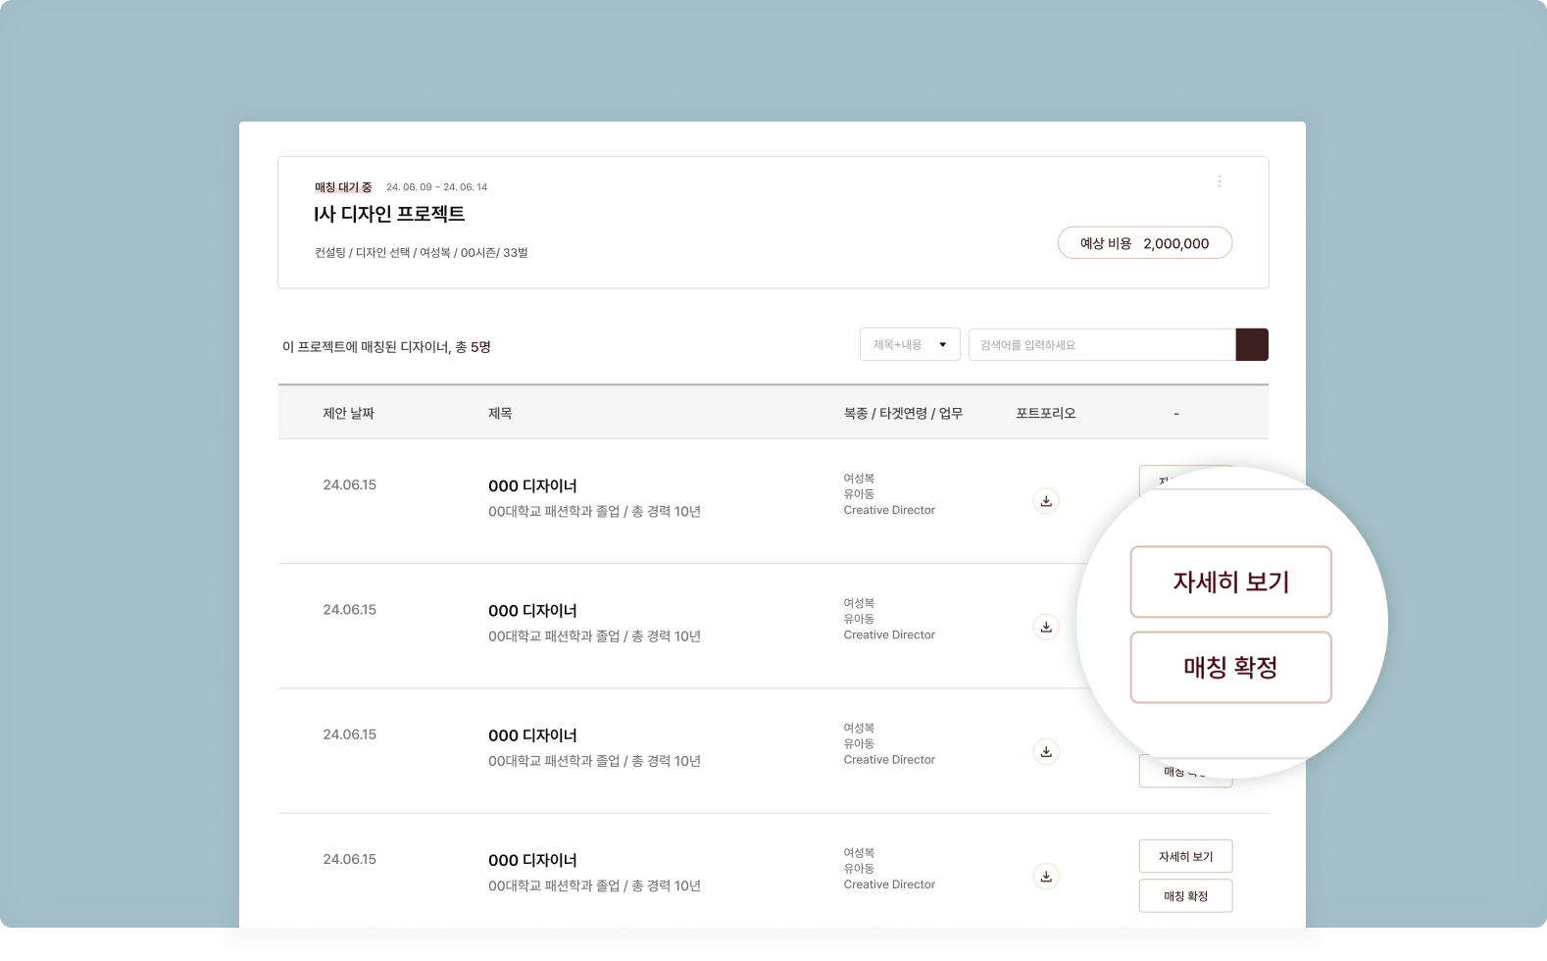Click the project title I사 디자인 프로젝트
Viewport: 1547px width, 961px height.
pos(389,214)
